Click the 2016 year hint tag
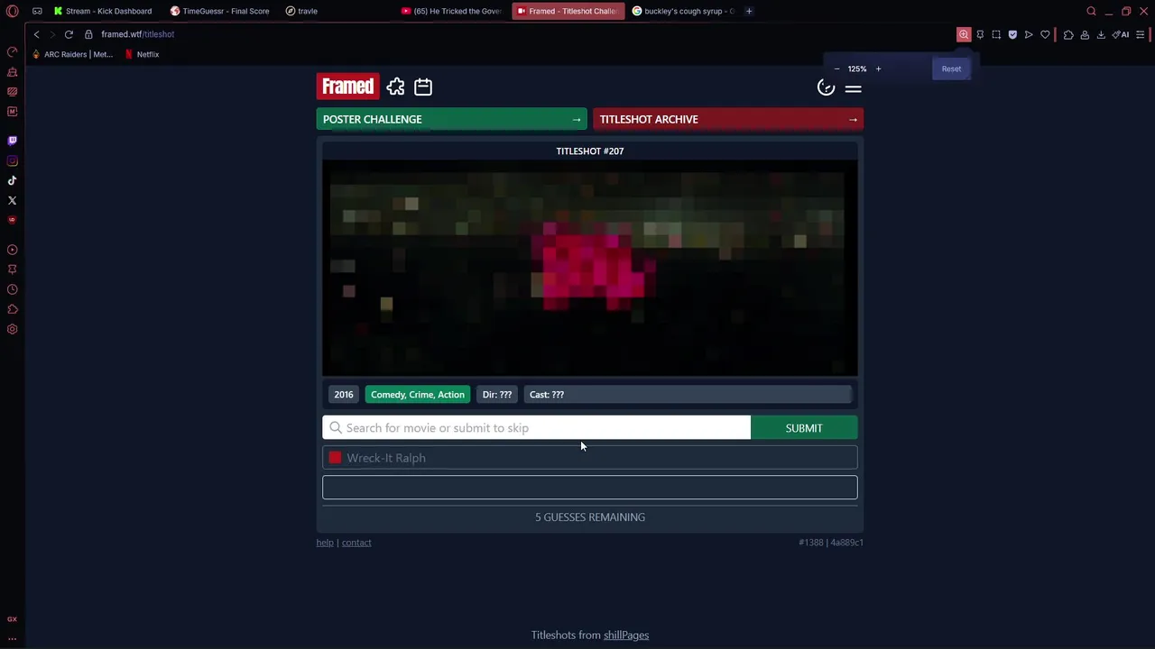Viewport: 1155px width, 649px height. [344, 395]
